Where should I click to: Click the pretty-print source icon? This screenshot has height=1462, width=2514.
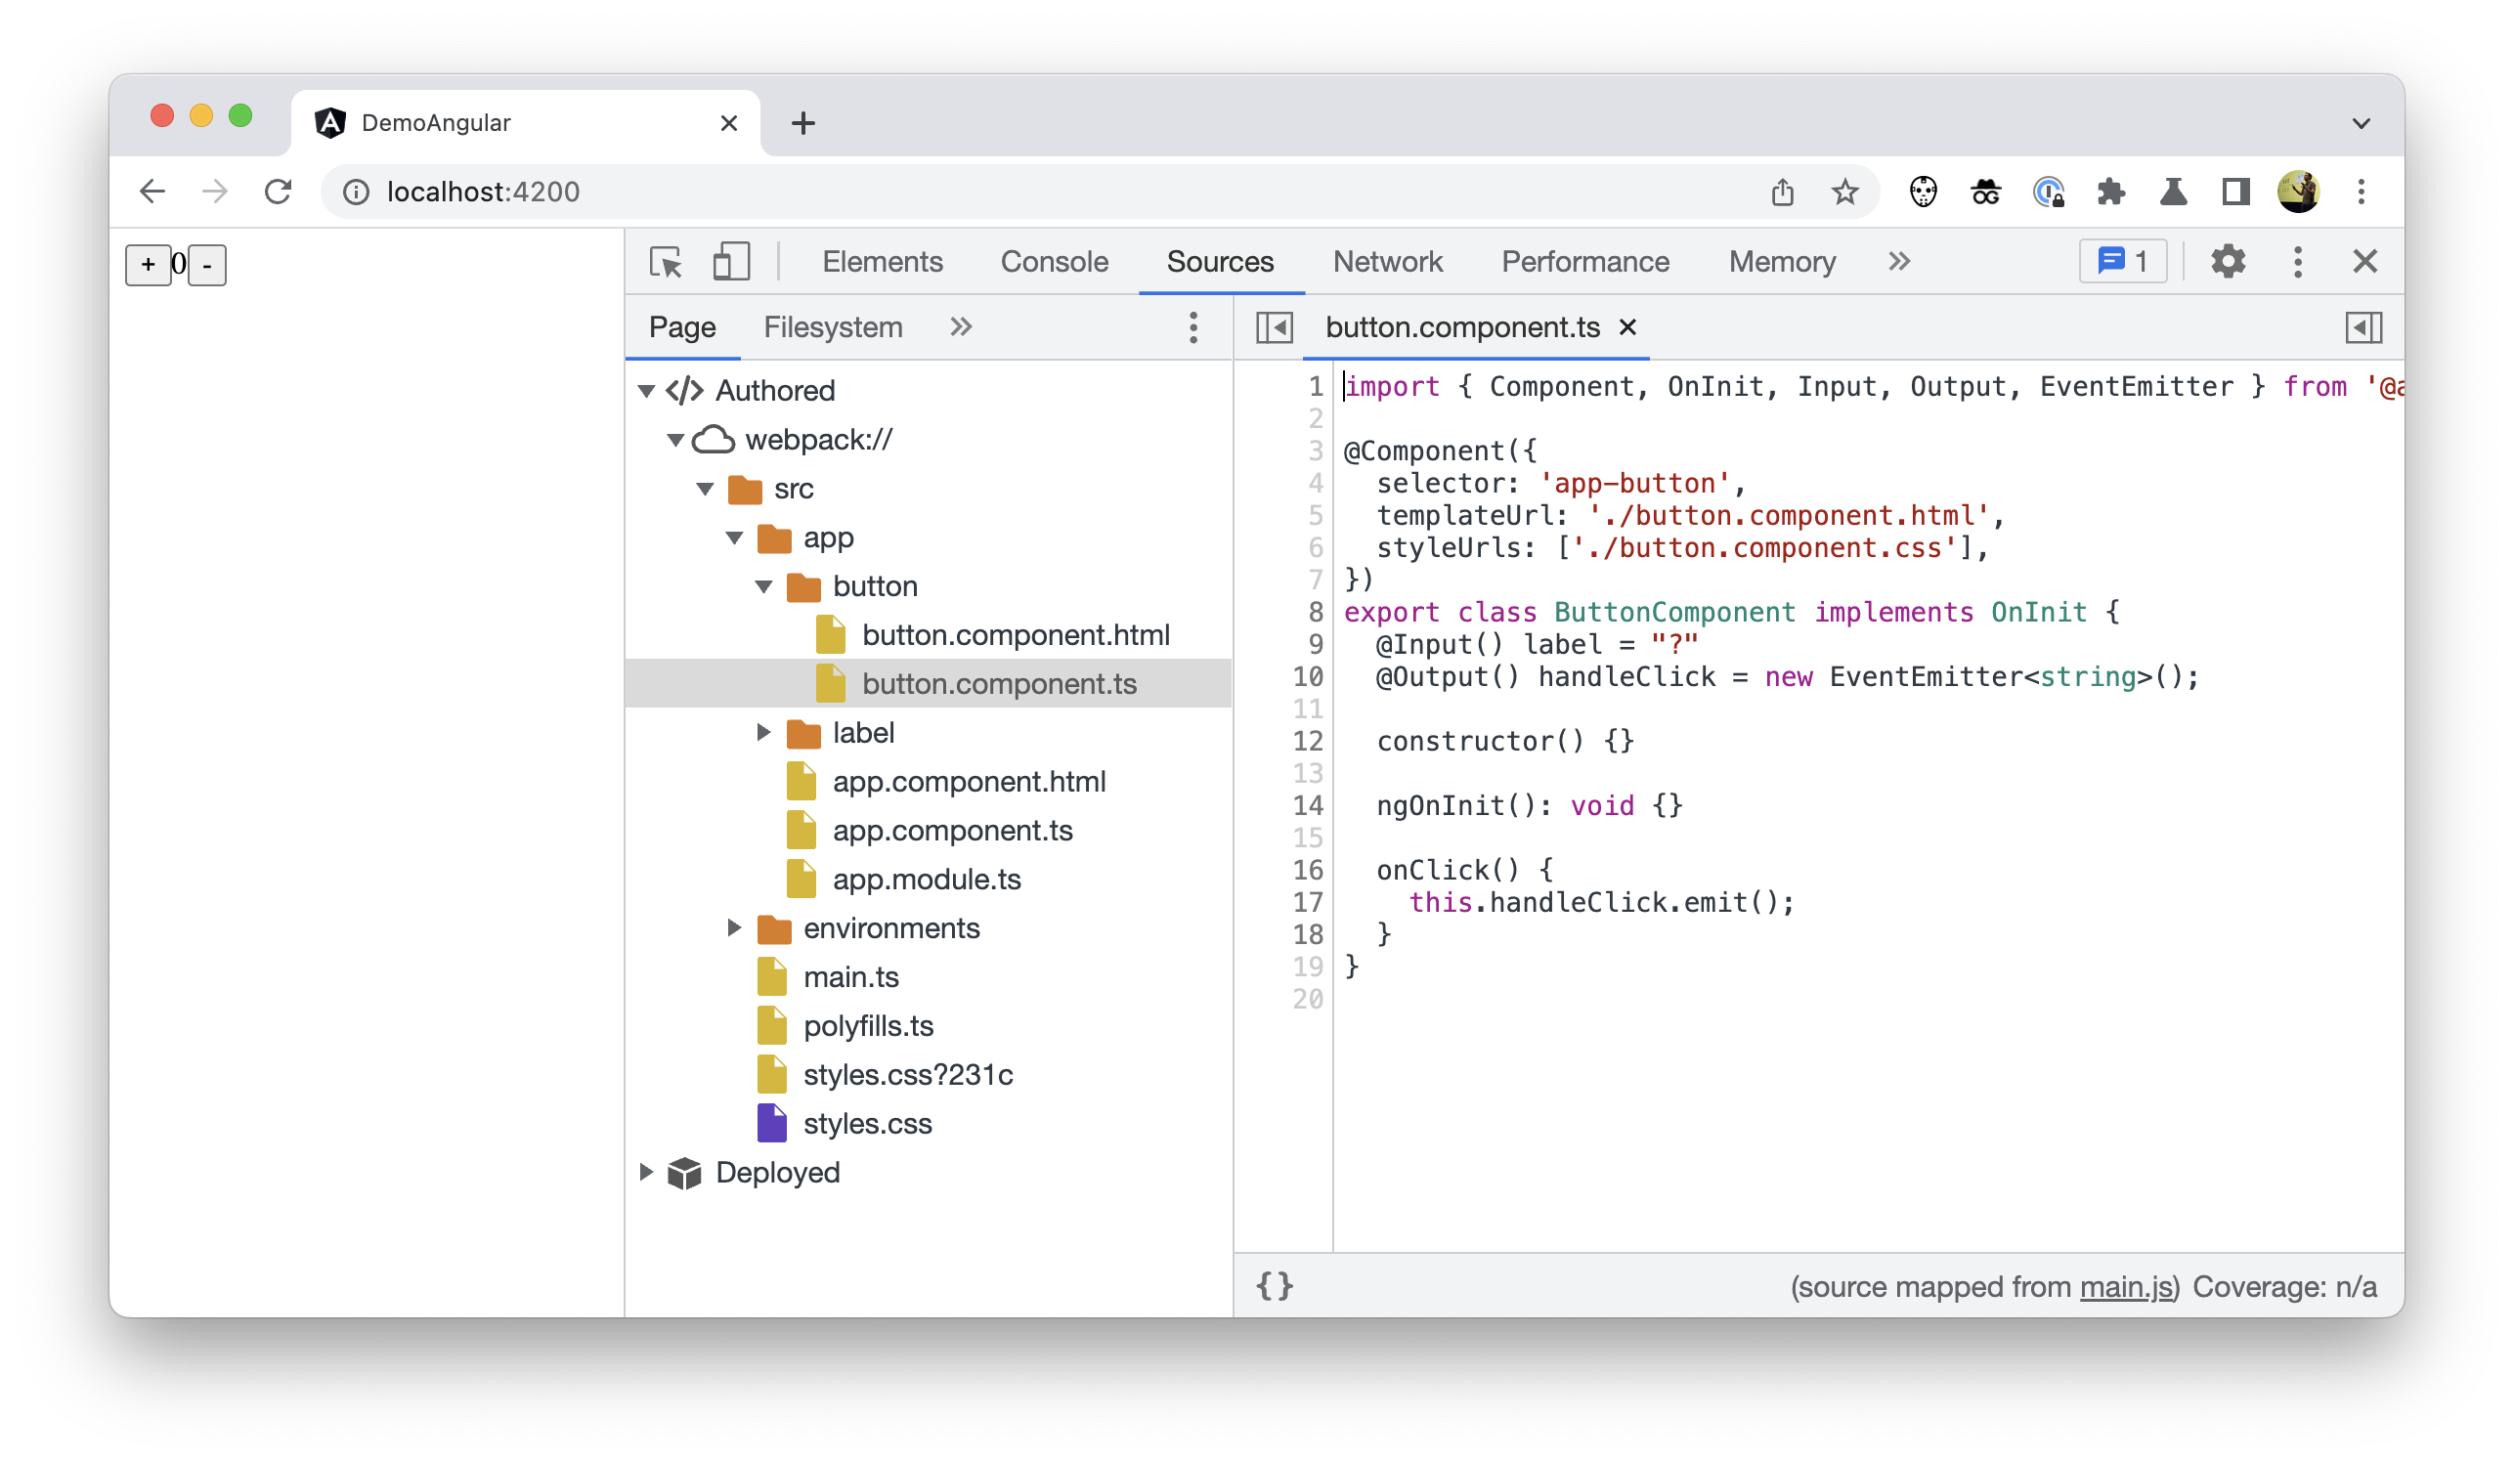click(x=1277, y=1288)
